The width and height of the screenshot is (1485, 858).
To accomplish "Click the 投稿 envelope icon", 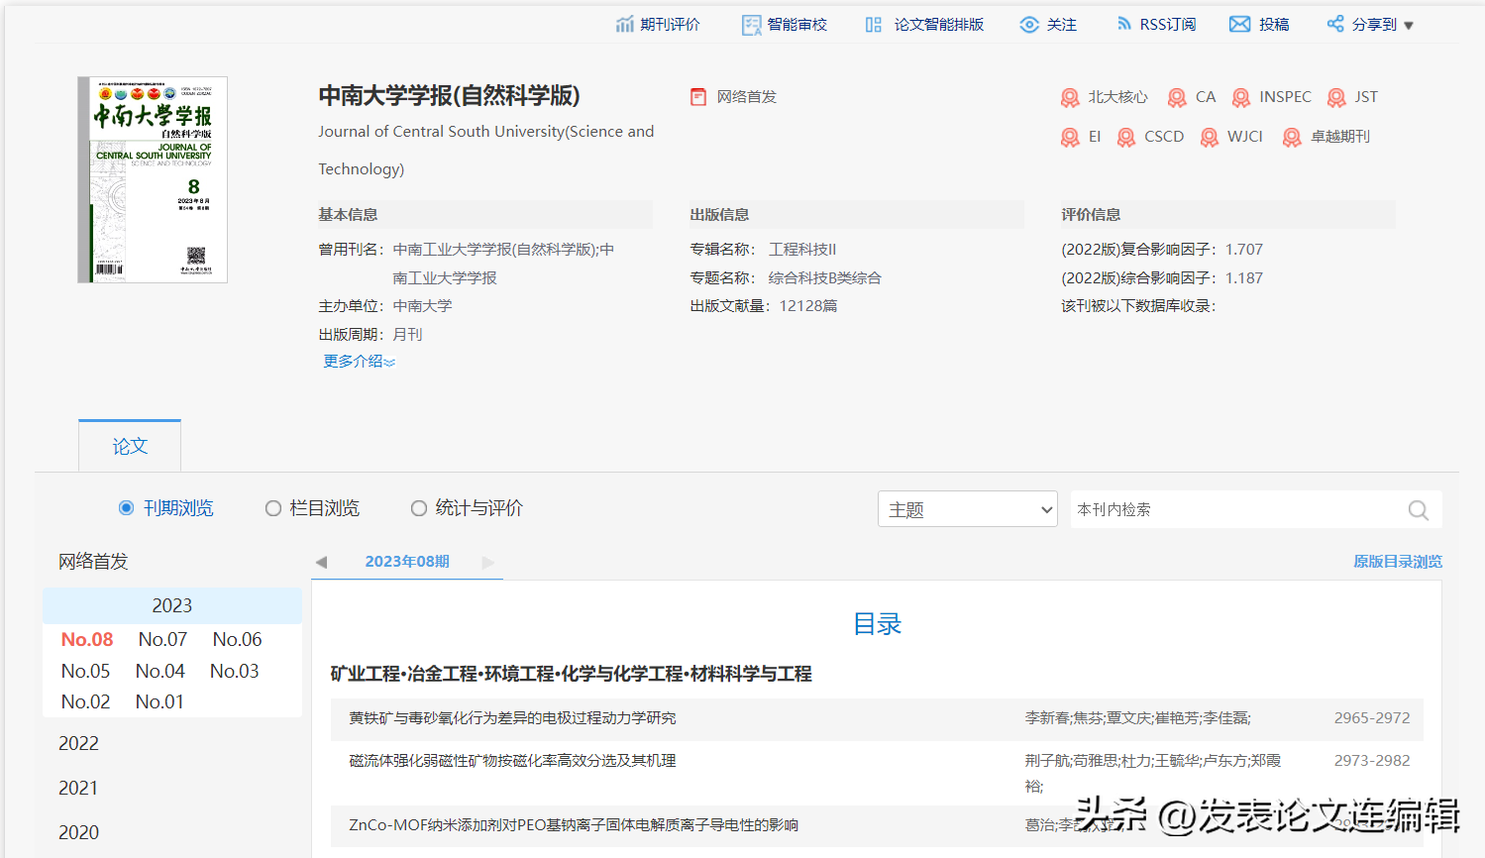I will pos(1239,24).
